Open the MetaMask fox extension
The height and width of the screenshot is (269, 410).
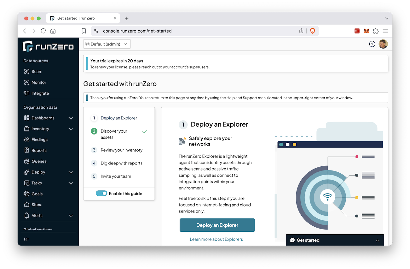(x=367, y=31)
